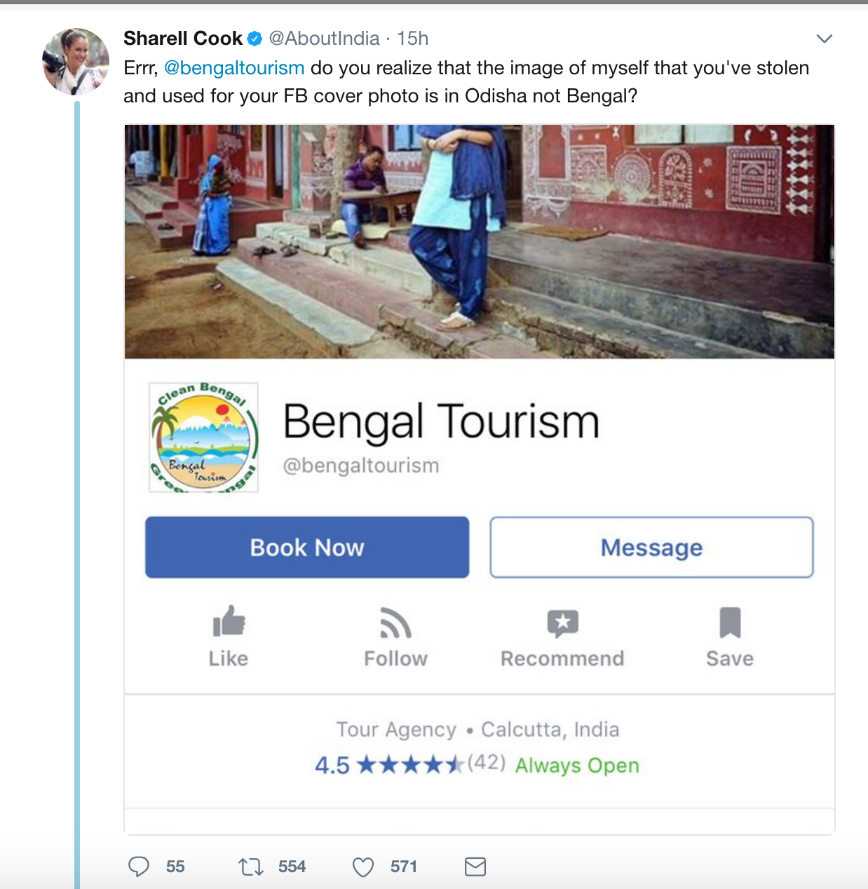Click the Book Now button
The height and width of the screenshot is (889, 868).
click(x=307, y=548)
